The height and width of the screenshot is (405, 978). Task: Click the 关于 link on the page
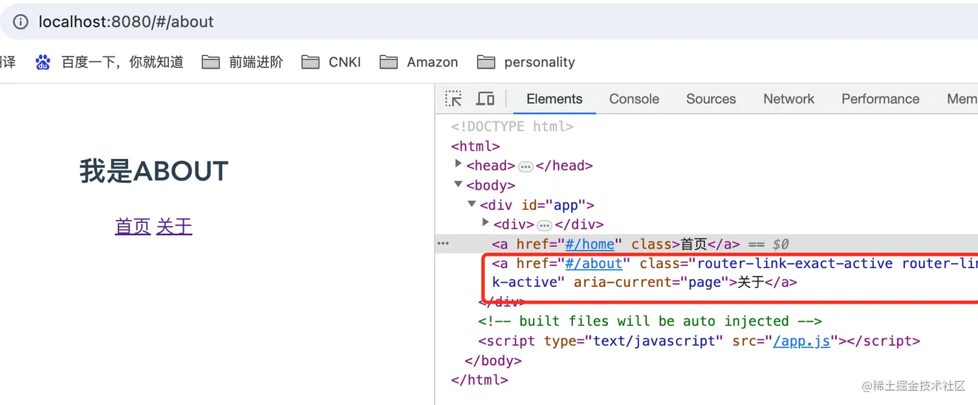[x=174, y=227]
